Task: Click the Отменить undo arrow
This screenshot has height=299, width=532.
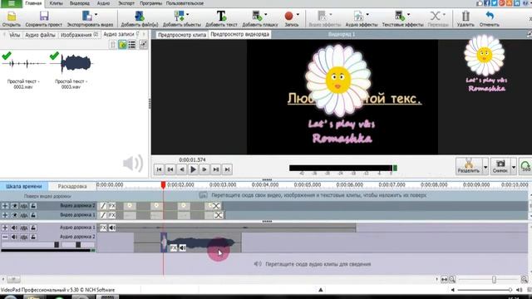Action: pyautogui.click(x=489, y=16)
